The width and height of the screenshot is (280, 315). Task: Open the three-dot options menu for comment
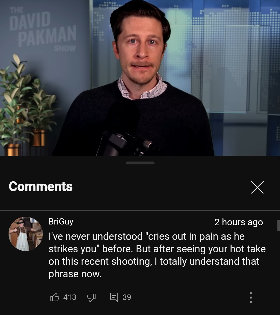(x=251, y=297)
